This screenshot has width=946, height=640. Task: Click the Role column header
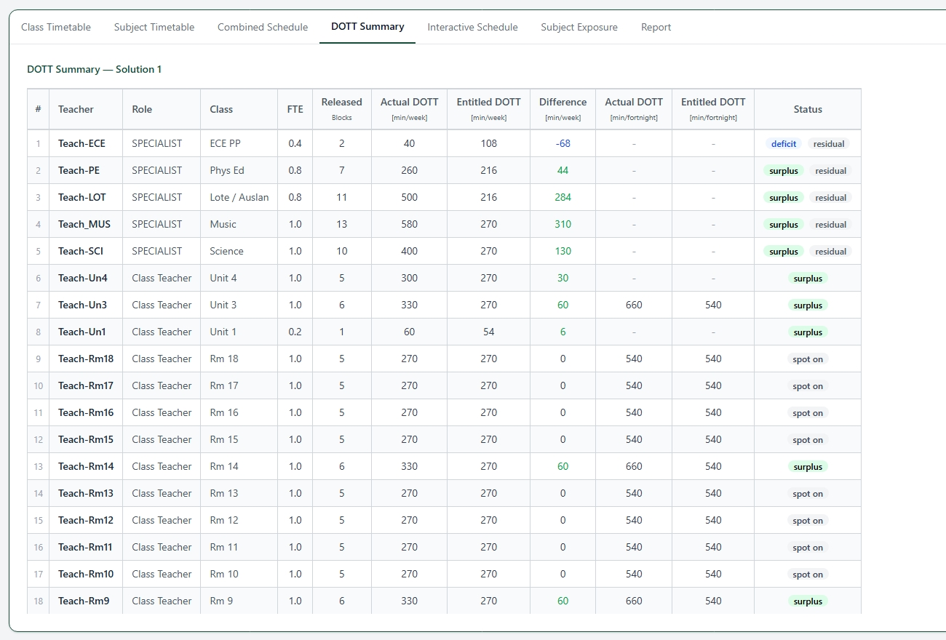(162, 109)
